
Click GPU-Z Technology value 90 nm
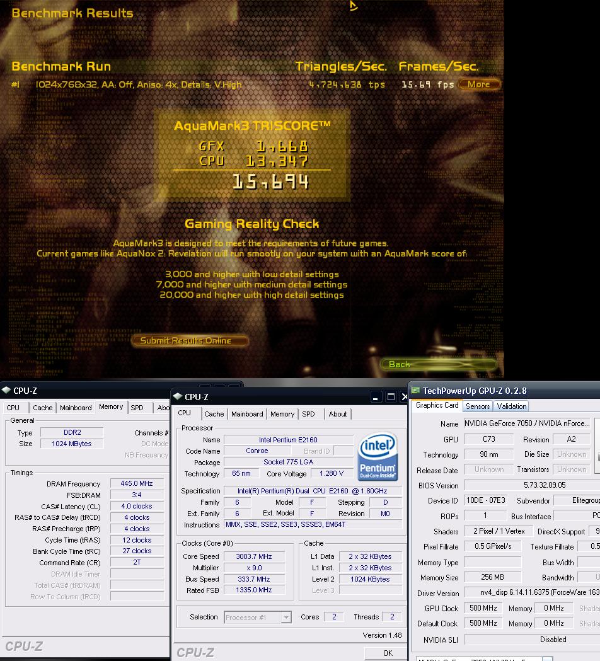click(488, 454)
